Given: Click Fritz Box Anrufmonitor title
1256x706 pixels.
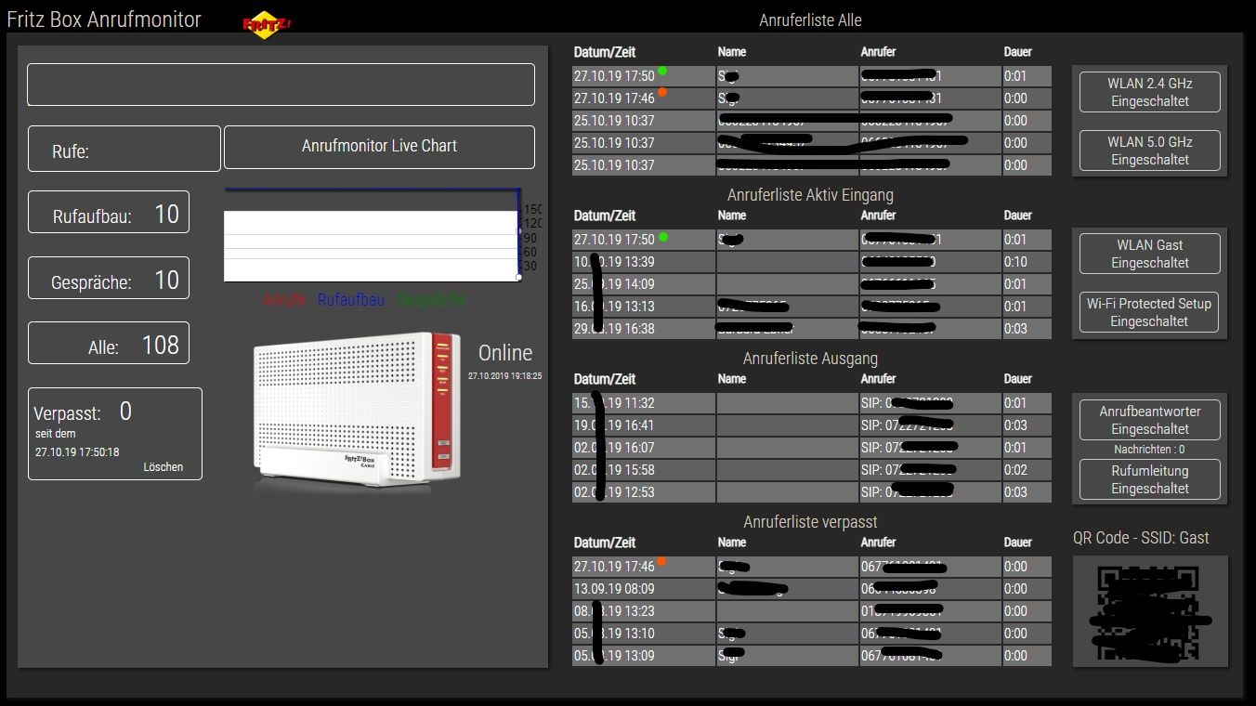Looking at the screenshot, I should (104, 20).
